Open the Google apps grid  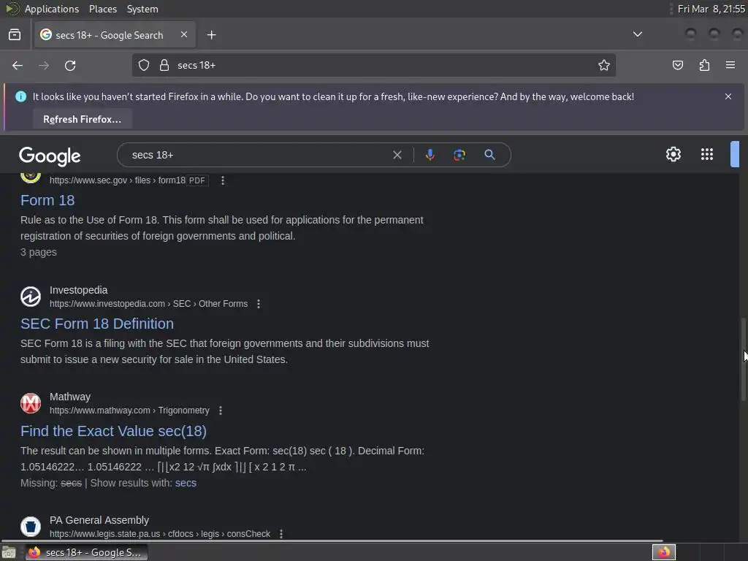(707, 154)
